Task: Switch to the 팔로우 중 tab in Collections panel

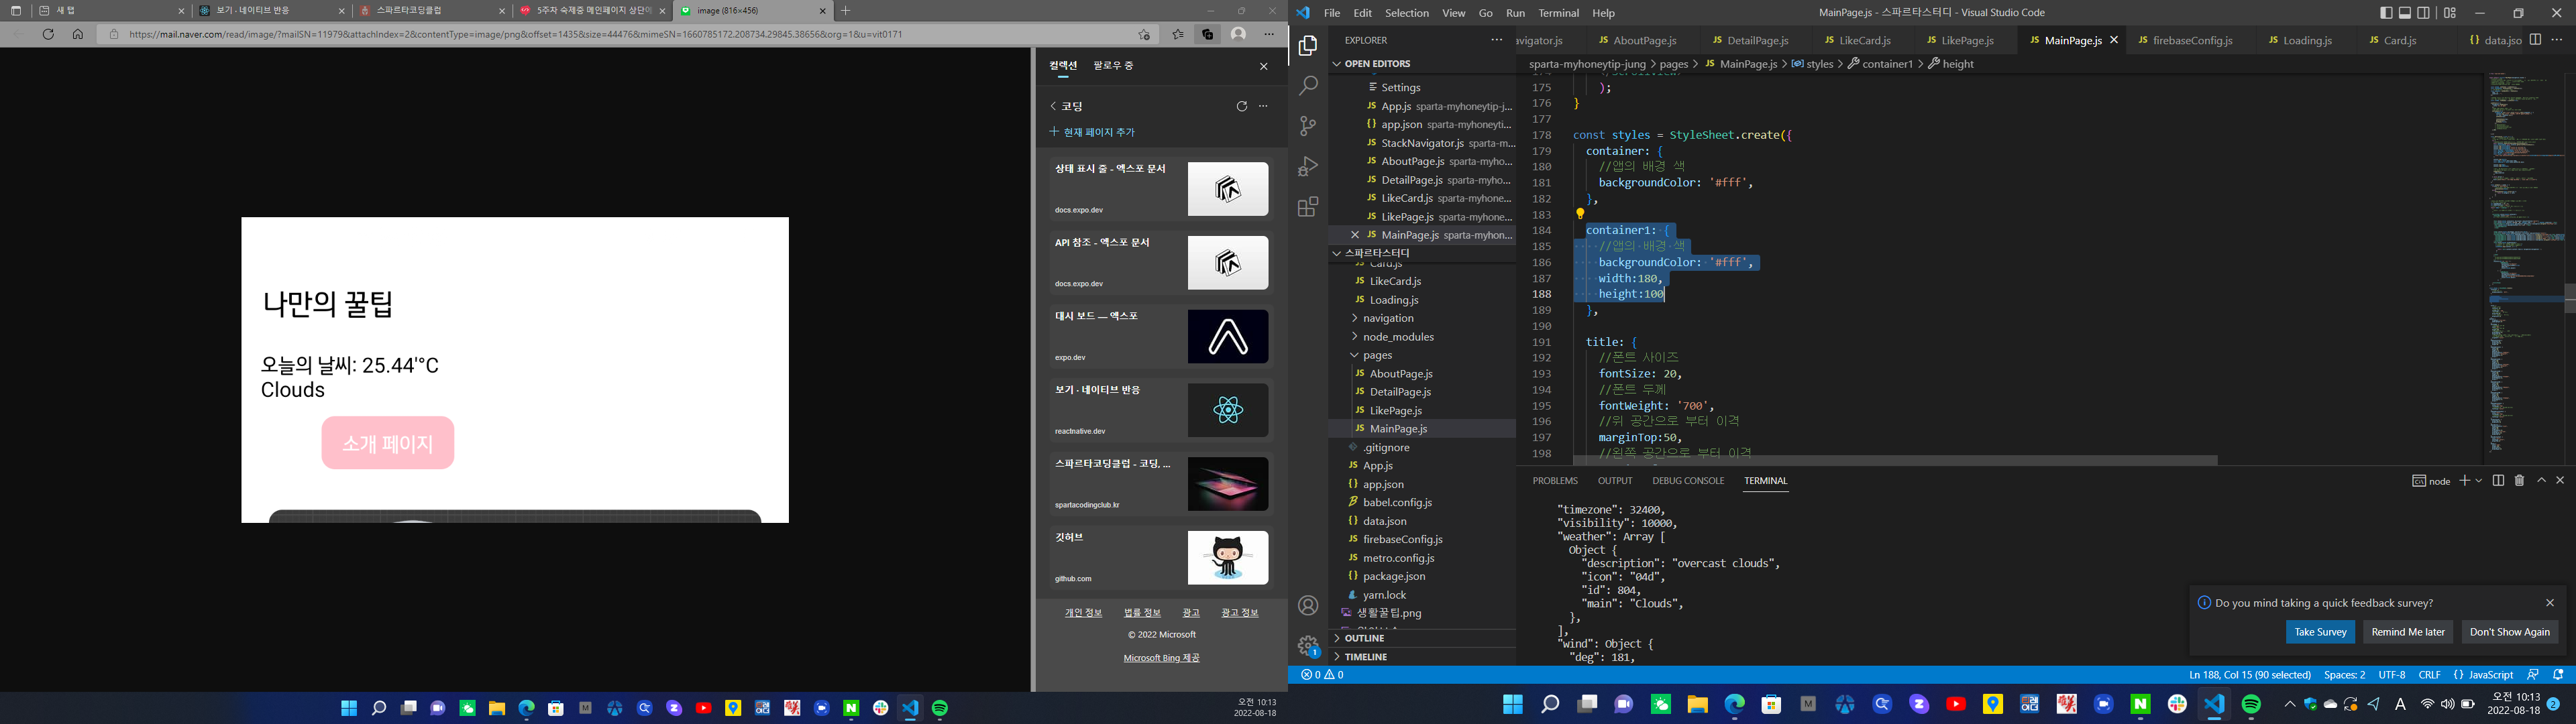Action: (1113, 66)
